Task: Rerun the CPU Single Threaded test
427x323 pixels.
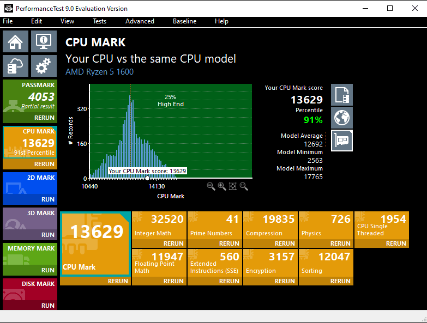Action: click(x=382, y=243)
